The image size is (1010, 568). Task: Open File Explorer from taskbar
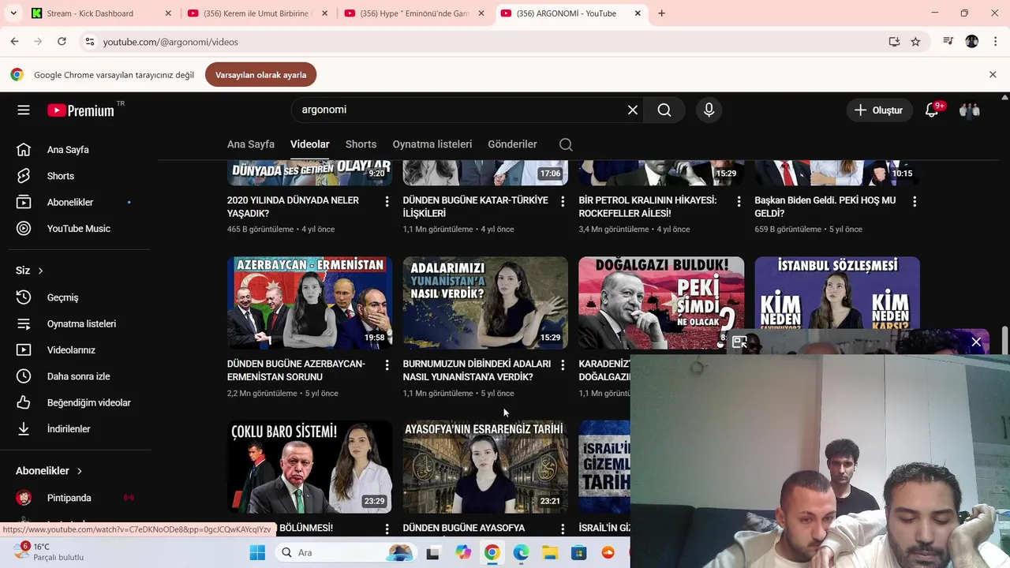click(x=550, y=552)
